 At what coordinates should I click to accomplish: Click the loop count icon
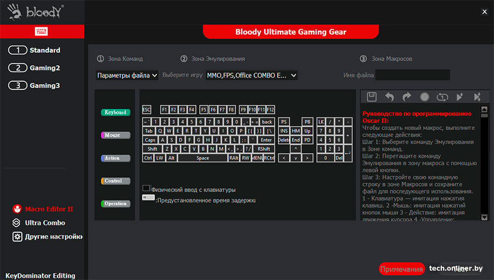pos(442,97)
